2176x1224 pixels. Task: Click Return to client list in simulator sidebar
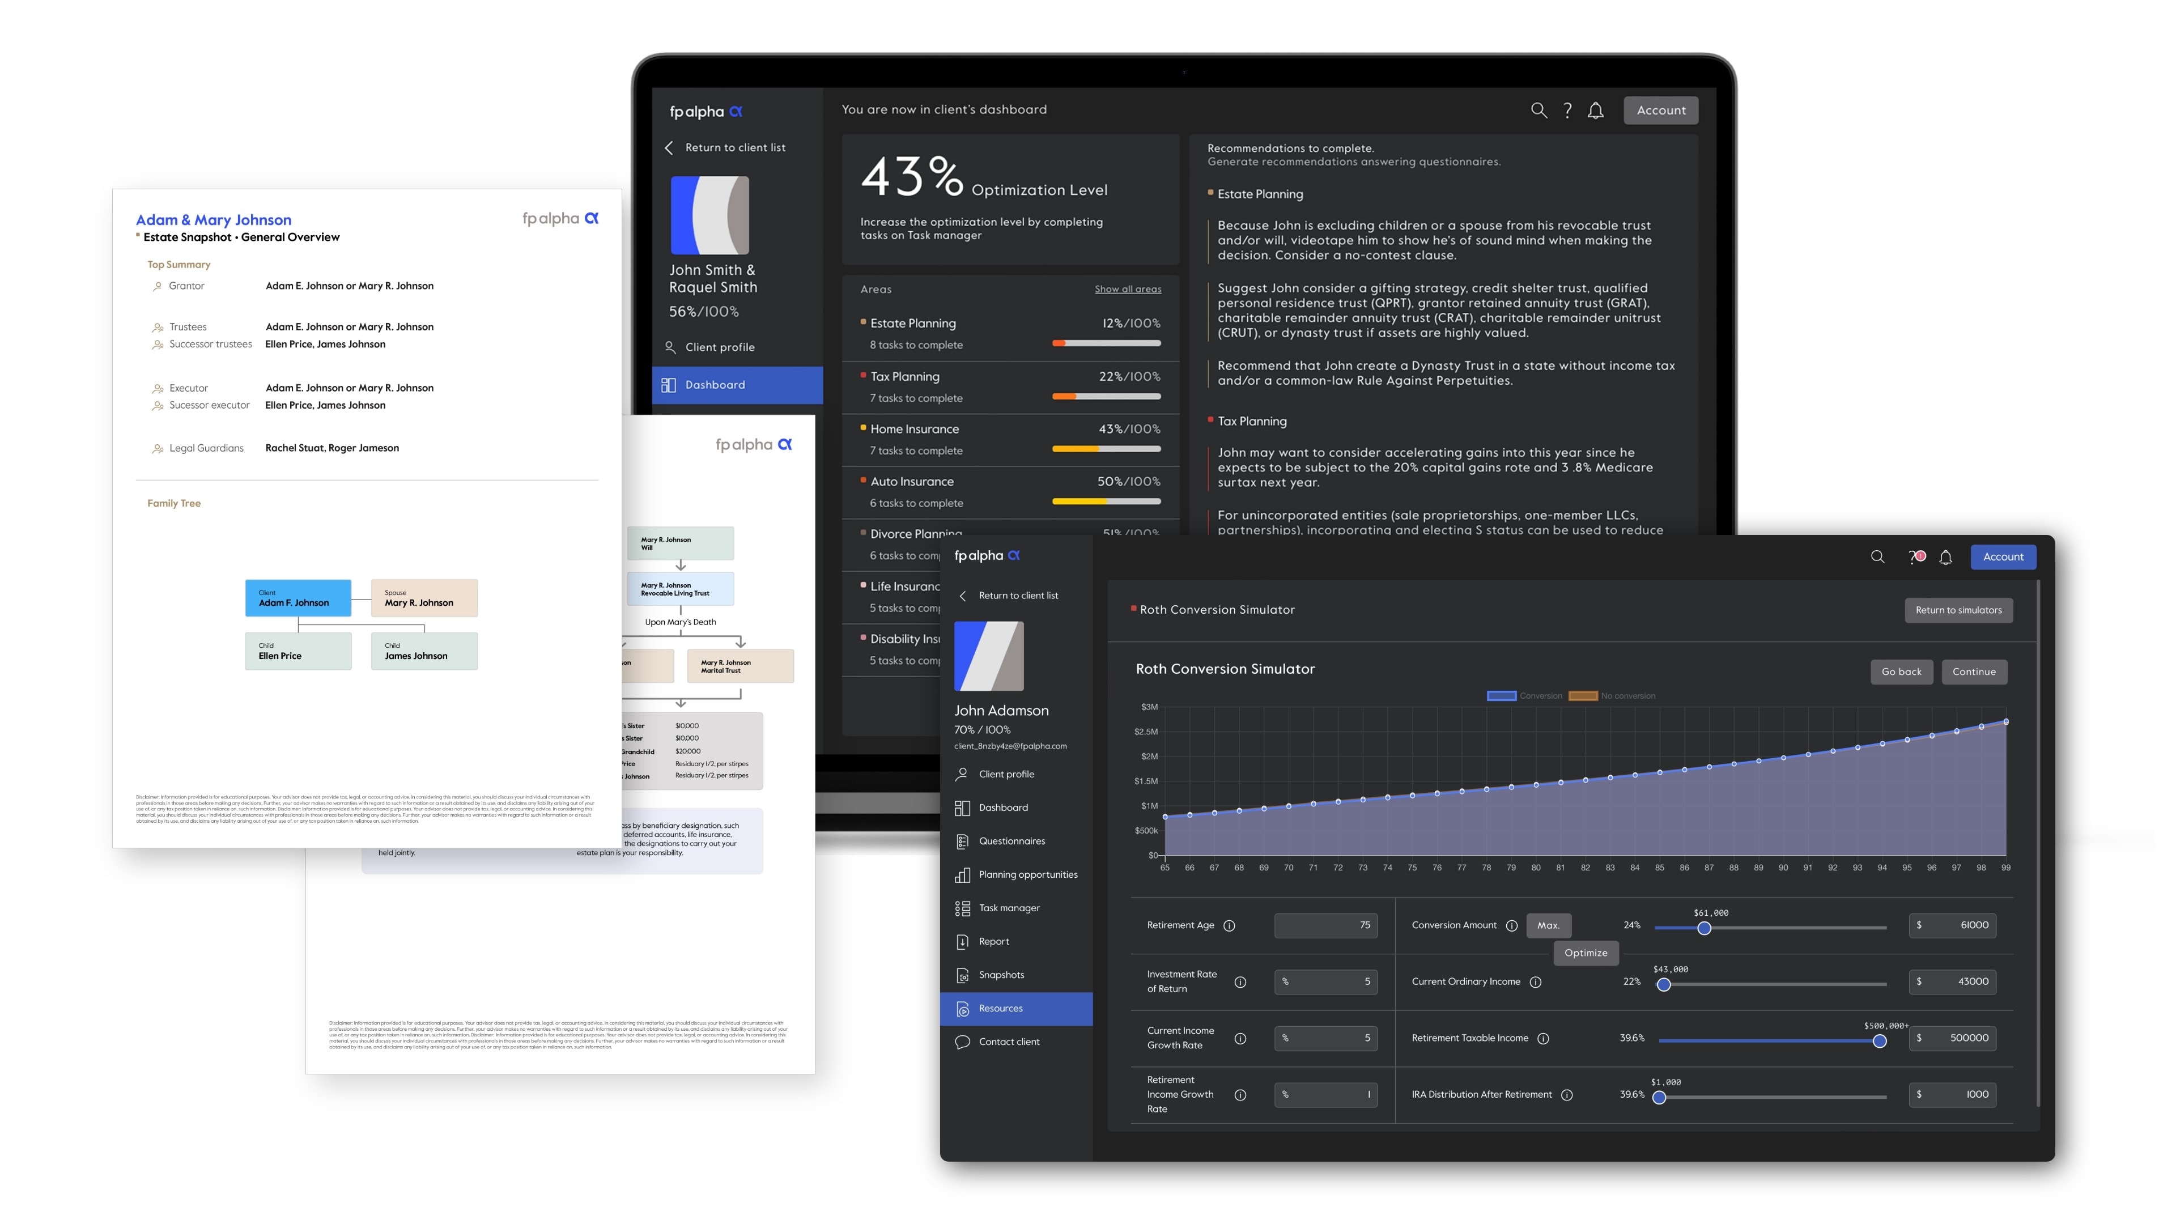[x=1017, y=596]
